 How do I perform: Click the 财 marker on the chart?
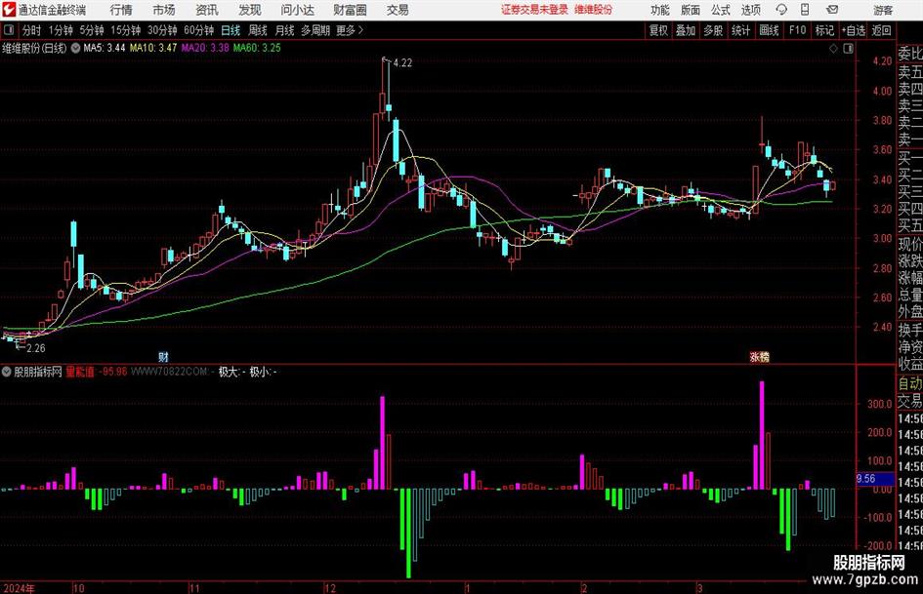click(164, 357)
